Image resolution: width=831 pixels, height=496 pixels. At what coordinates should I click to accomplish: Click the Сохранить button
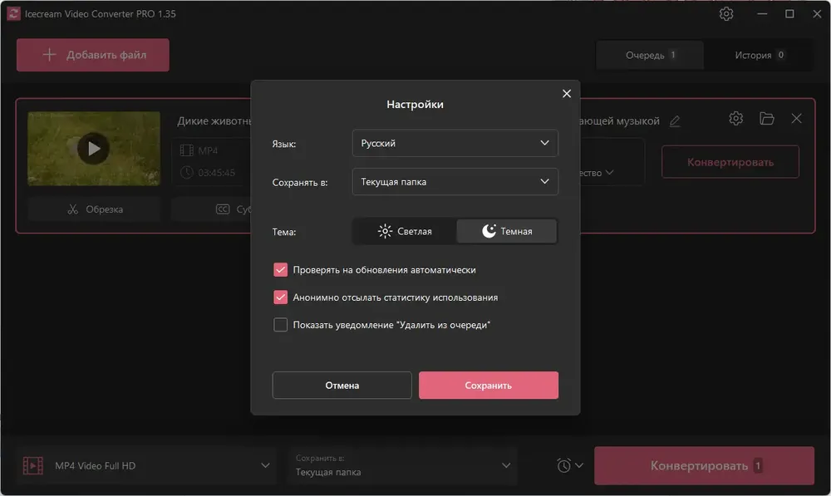488,386
